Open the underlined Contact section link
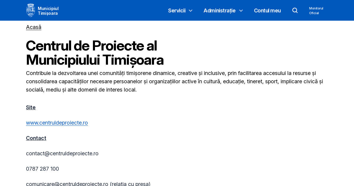This screenshot has height=186, width=354. tap(36, 138)
